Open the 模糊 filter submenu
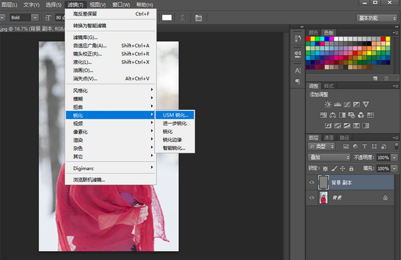Viewport: 401px width, 260px height. click(x=111, y=99)
